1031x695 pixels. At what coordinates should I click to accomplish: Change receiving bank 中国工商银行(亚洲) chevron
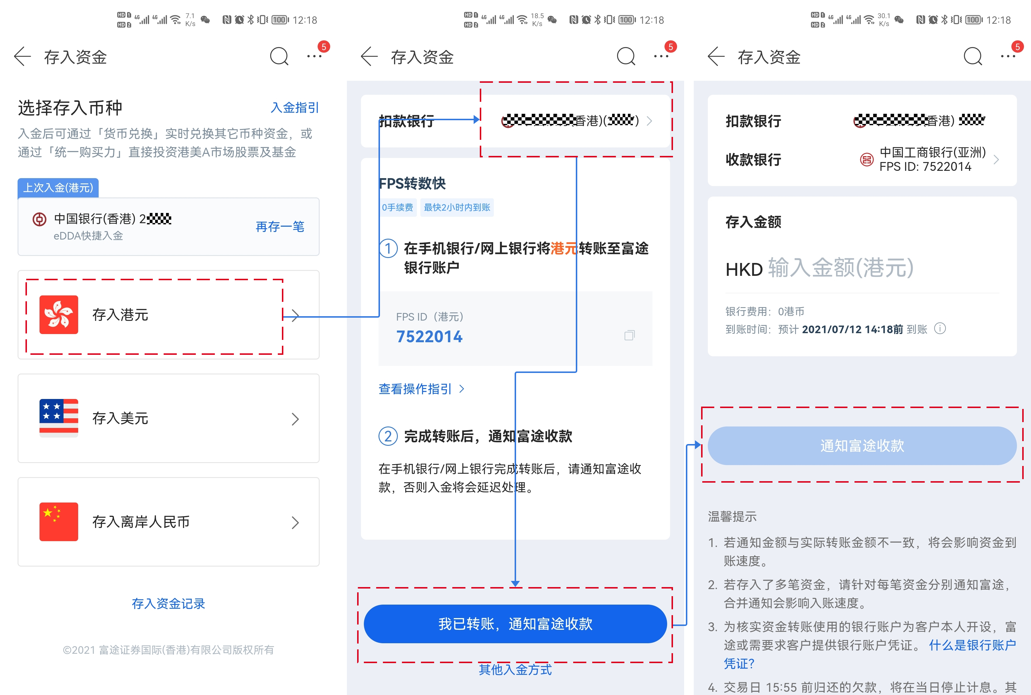pyautogui.click(x=996, y=160)
